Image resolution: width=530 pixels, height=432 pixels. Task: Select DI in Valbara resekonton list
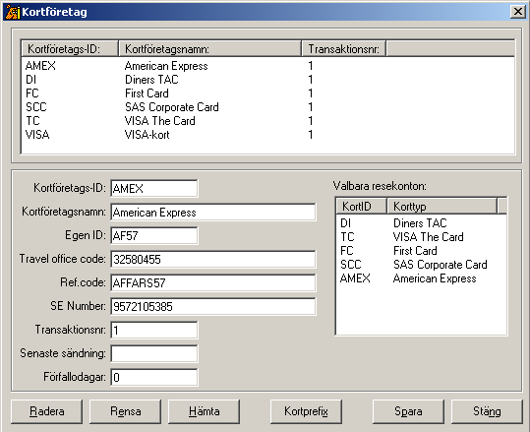(x=345, y=223)
